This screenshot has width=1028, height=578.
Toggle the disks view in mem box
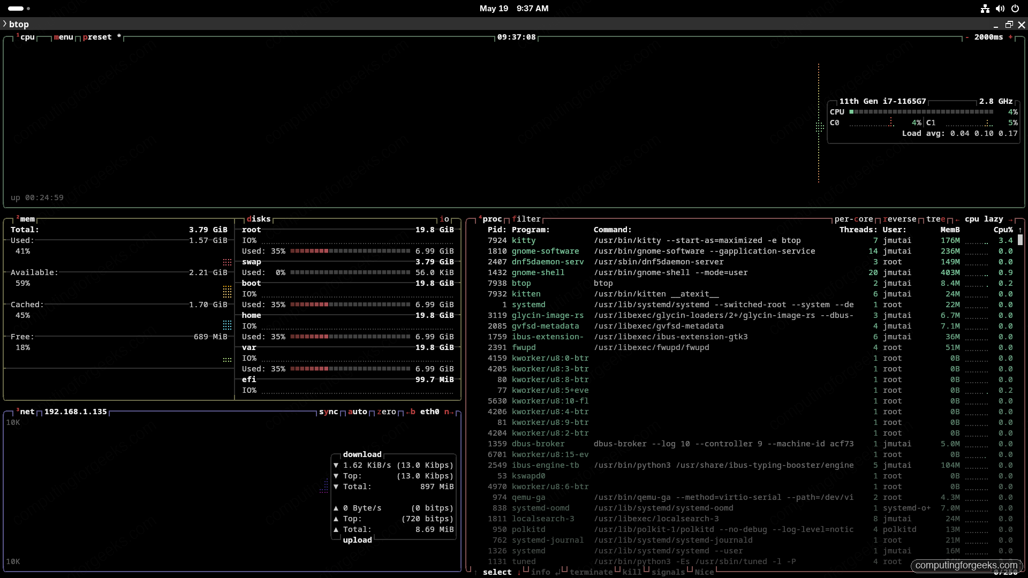click(x=259, y=219)
